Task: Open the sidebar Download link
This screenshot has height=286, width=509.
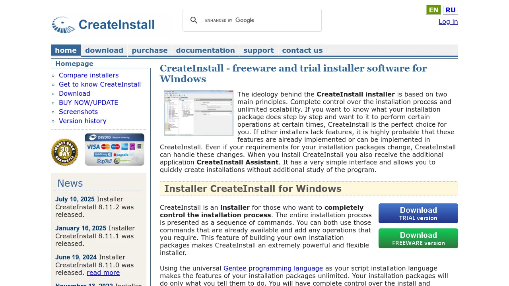Action: click(x=74, y=93)
